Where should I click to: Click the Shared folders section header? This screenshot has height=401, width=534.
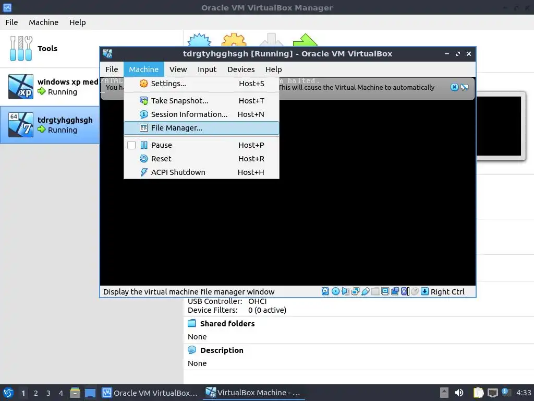(x=227, y=324)
